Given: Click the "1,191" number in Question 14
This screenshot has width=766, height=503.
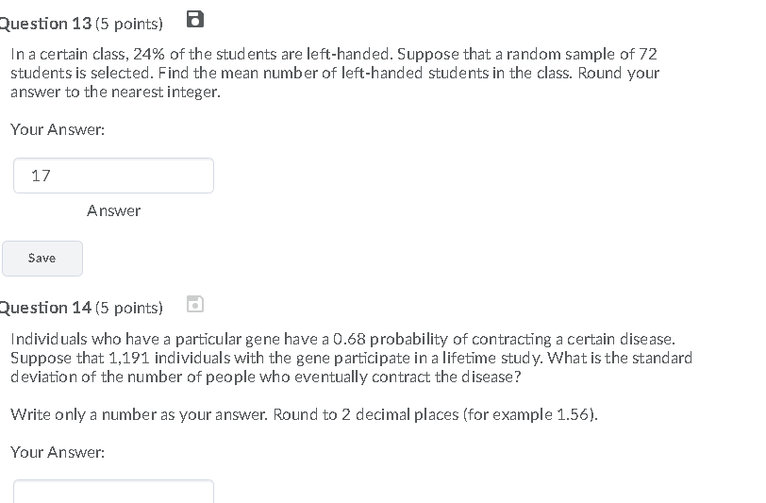Looking at the screenshot, I should (129, 358).
